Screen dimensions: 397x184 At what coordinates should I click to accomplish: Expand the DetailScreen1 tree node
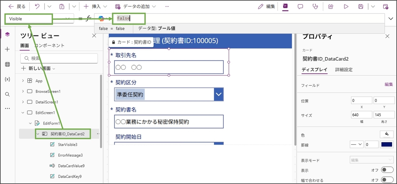pos(23,102)
